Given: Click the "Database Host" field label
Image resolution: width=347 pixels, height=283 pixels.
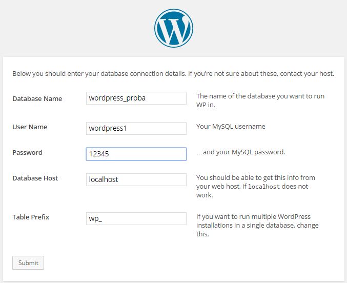Looking at the screenshot, I should point(35,178).
